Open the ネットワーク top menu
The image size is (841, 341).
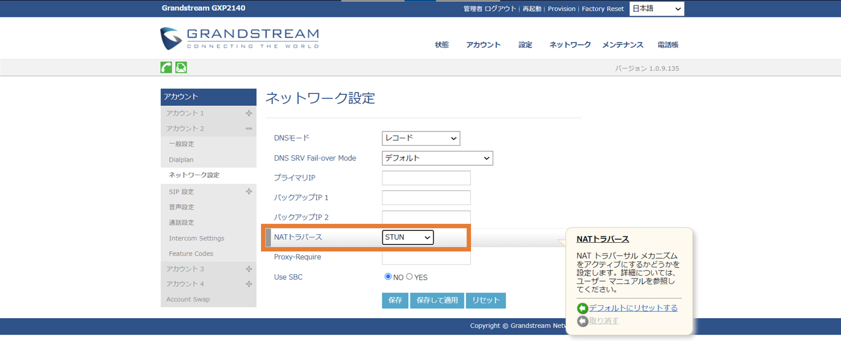569,45
